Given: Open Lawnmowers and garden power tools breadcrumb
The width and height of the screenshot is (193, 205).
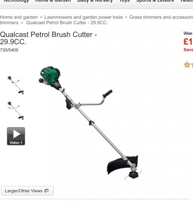Looking at the screenshot, I should [x=83, y=17].
